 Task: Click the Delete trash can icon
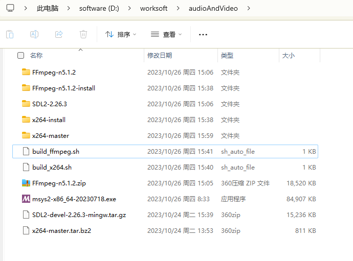click(83, 34)
